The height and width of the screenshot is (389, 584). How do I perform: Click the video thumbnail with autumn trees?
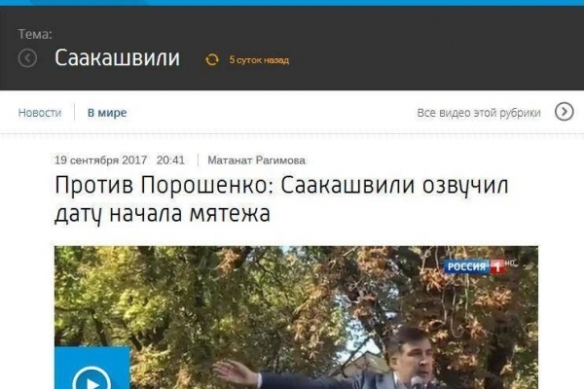(296, 317)
